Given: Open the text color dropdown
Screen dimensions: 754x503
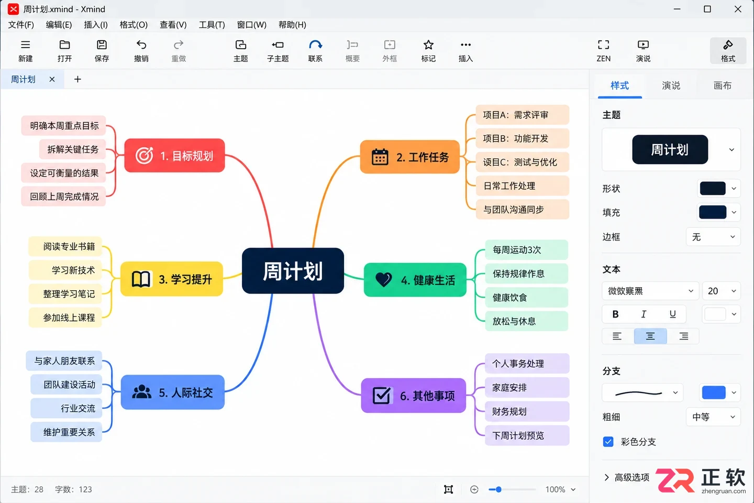Looking at the screenshot, I should click(x=734, y=314).
